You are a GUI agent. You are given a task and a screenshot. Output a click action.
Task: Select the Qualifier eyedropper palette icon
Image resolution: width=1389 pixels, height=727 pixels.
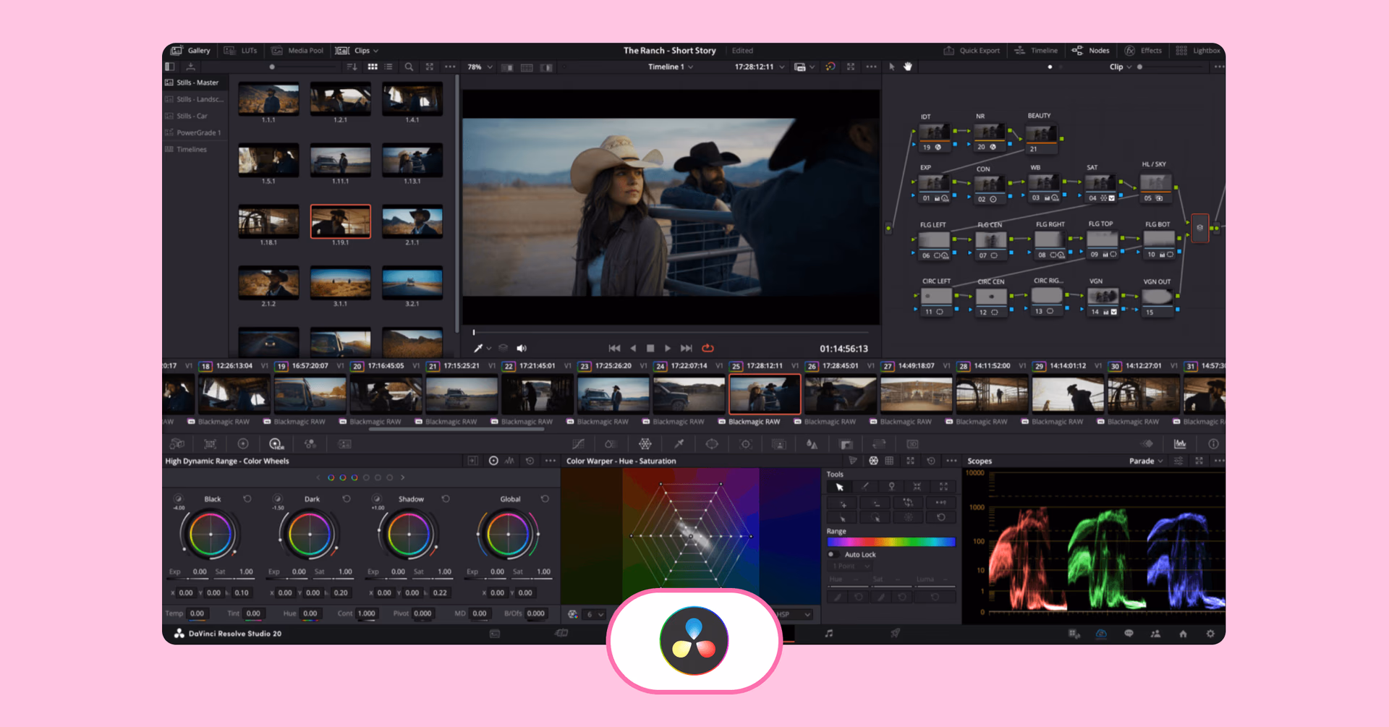[679, 444]
